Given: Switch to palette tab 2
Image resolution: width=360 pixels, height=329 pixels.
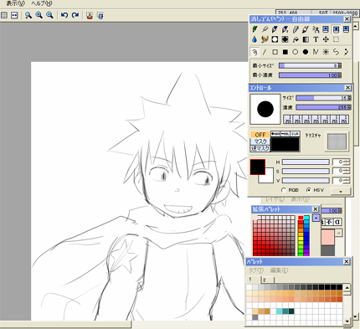Looking at the screenshot, I should (x=268, y=280).
